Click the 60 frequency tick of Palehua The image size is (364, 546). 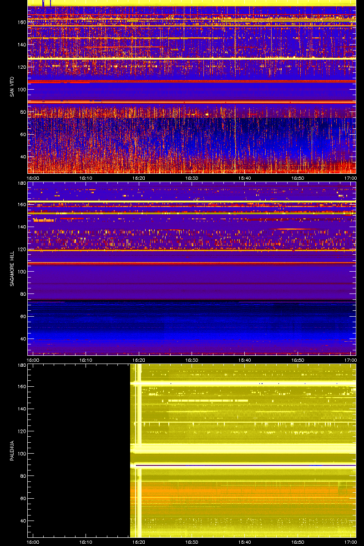click(23, 498)
